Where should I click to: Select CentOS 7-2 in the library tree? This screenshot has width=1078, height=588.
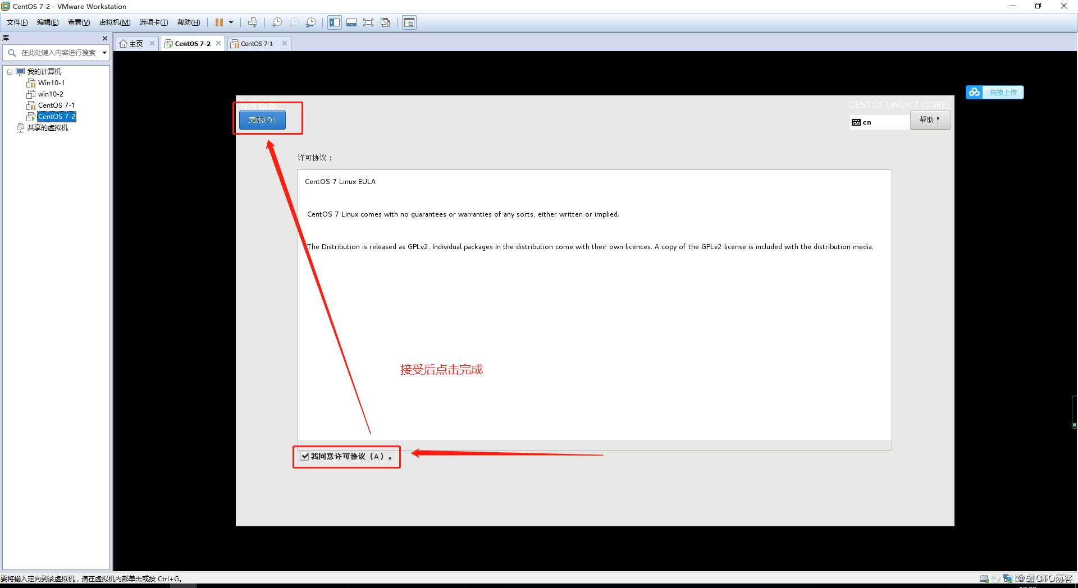point(57,117)
